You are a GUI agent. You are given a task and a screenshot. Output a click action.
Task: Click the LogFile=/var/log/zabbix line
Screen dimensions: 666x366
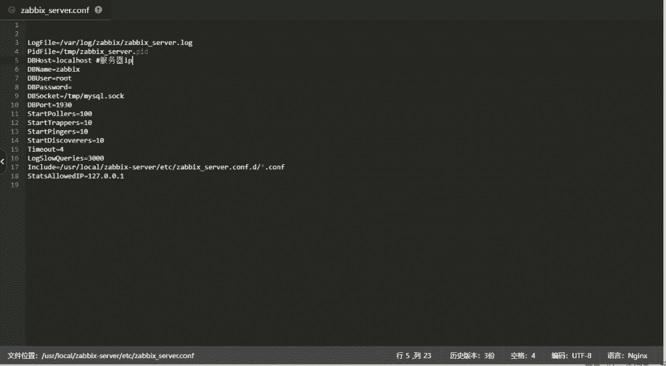point(110,42)
